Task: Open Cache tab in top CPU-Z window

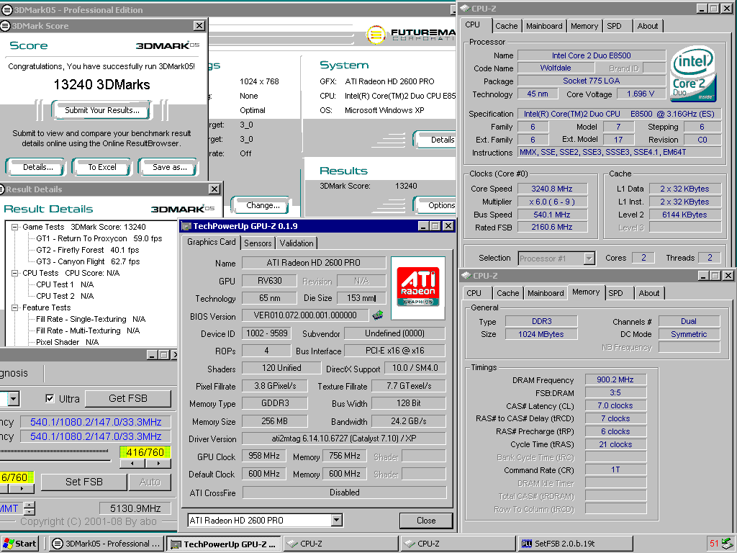Action: pyautogui.click(x=506, y=27)
